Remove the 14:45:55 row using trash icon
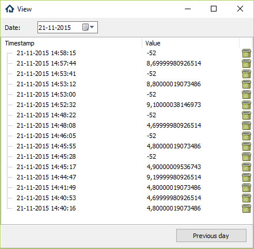 point(247,147)
